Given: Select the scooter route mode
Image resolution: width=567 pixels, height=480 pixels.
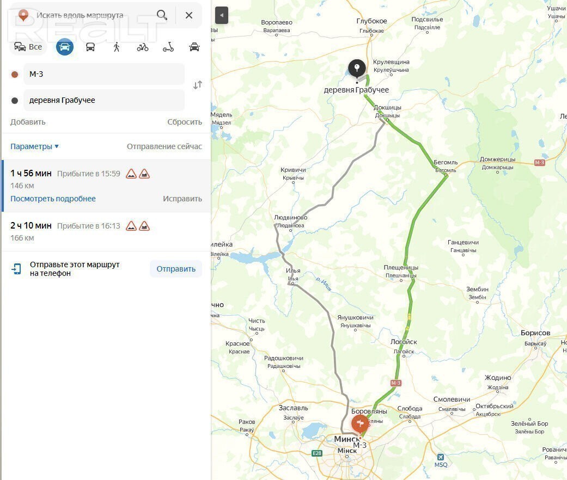Looking at the screenshot, I should coord(168,47).
